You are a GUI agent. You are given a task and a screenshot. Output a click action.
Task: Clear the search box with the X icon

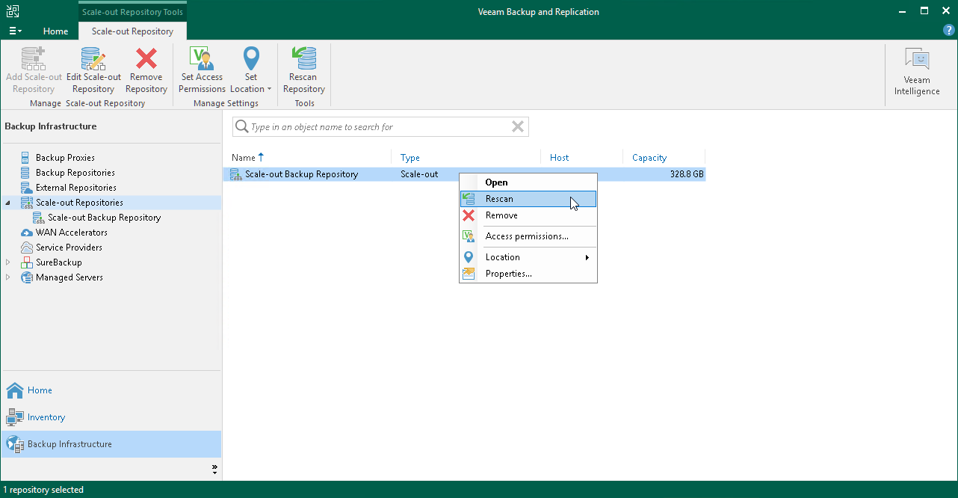pos(517,127)
